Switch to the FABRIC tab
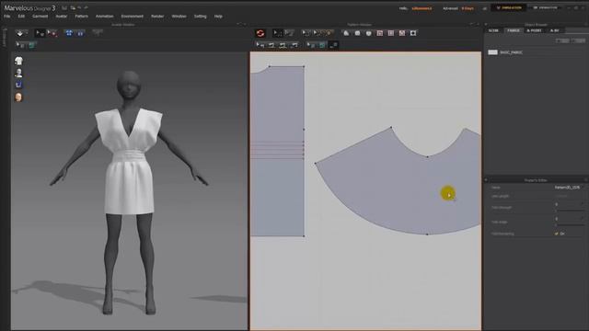589x331 pixels. pyautogui.click(x=514, y=30)
